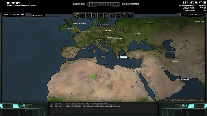Image resolution: width=207 pixels, height=116 pixels.
Task: Click the Copenhagen Denmark city marker
Action: click(99, 24)
